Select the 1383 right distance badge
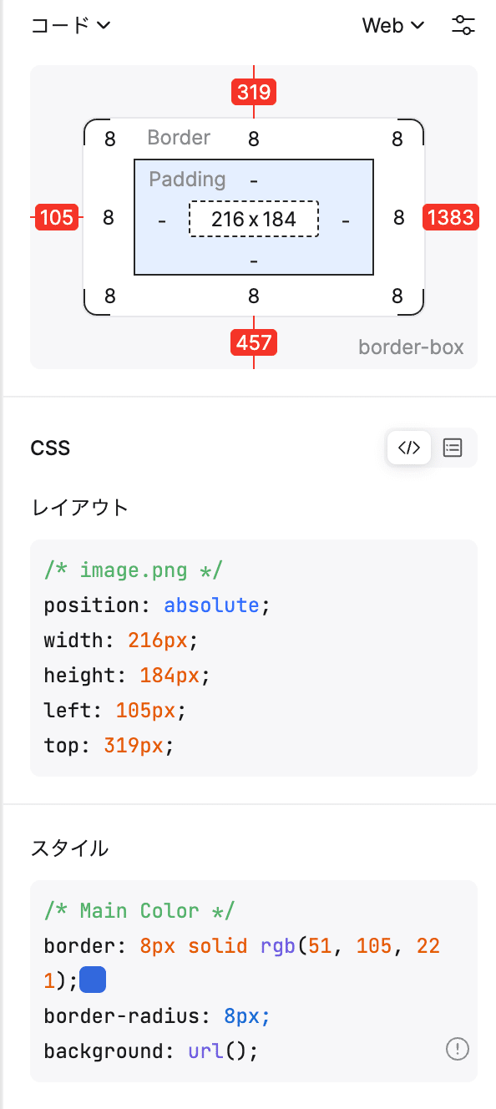The width and height of the screenshot is (496, 1109). click(x=451, y=218)
